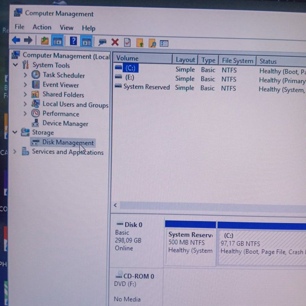
Task: Click the Back arrow in toolbar
Action: tap(16, 40)
